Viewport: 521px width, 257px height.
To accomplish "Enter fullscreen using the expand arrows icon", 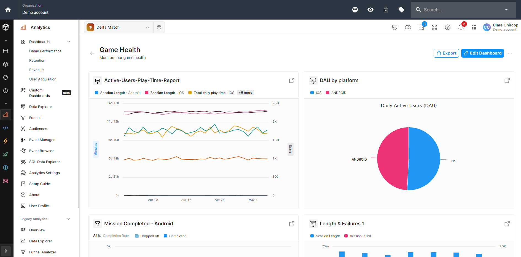I will pyautogui.click(x=434, y=27).
